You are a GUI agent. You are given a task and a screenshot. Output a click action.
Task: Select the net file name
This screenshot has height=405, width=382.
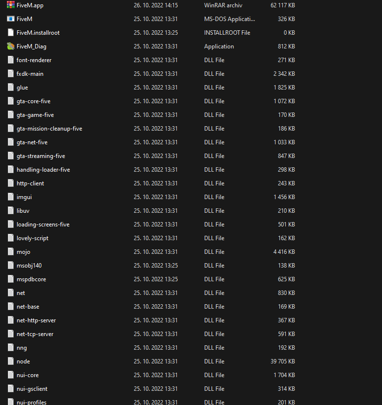pos(21,293)
